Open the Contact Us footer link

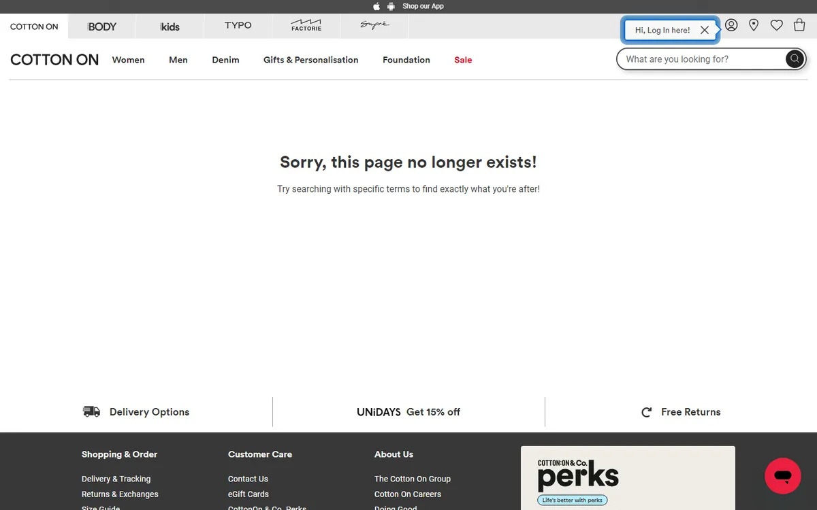tap(248, 479)
